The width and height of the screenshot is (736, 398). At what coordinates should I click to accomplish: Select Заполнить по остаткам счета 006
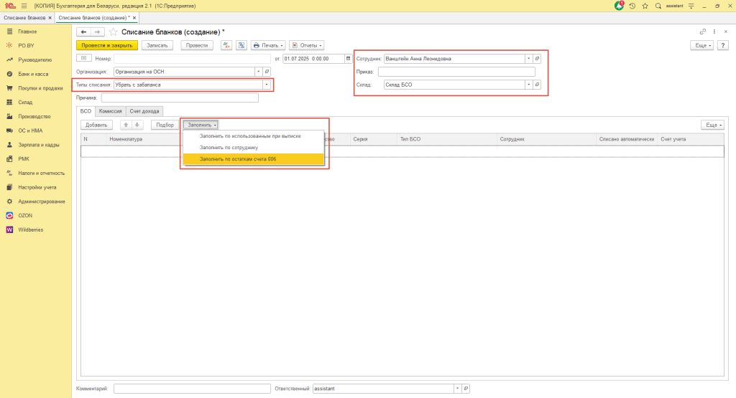point(253,159)
